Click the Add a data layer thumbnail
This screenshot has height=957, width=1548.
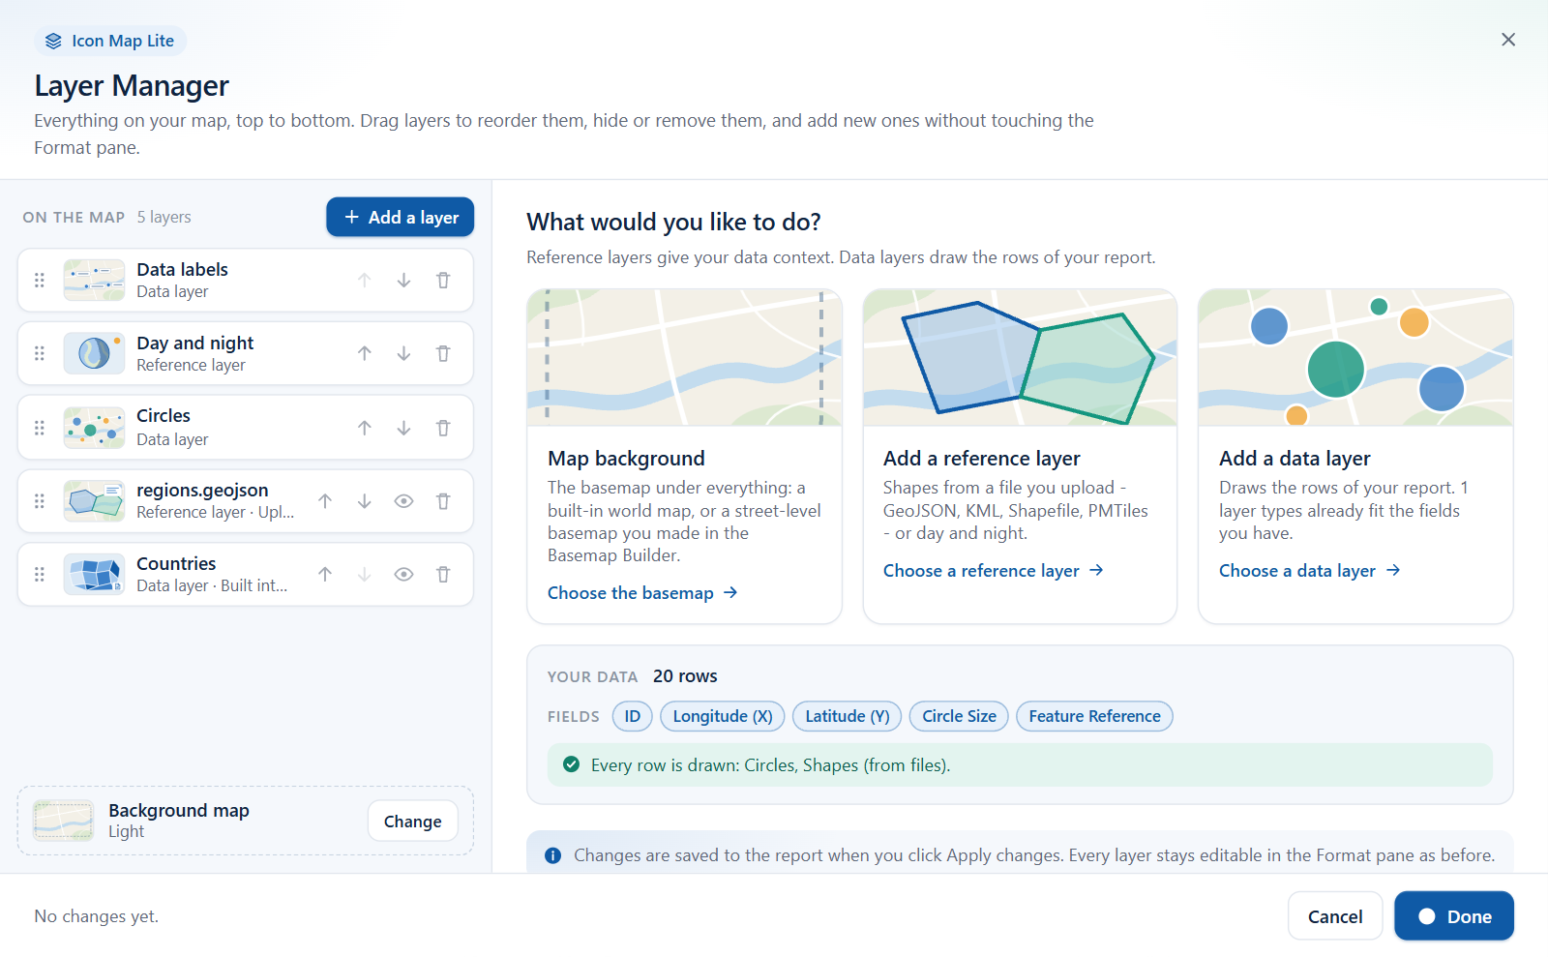point(1355,357)
